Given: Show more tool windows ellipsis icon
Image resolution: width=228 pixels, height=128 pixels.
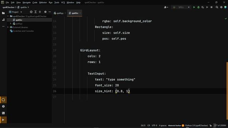Looking at the screenshot, I should click(x=3, y=26).
